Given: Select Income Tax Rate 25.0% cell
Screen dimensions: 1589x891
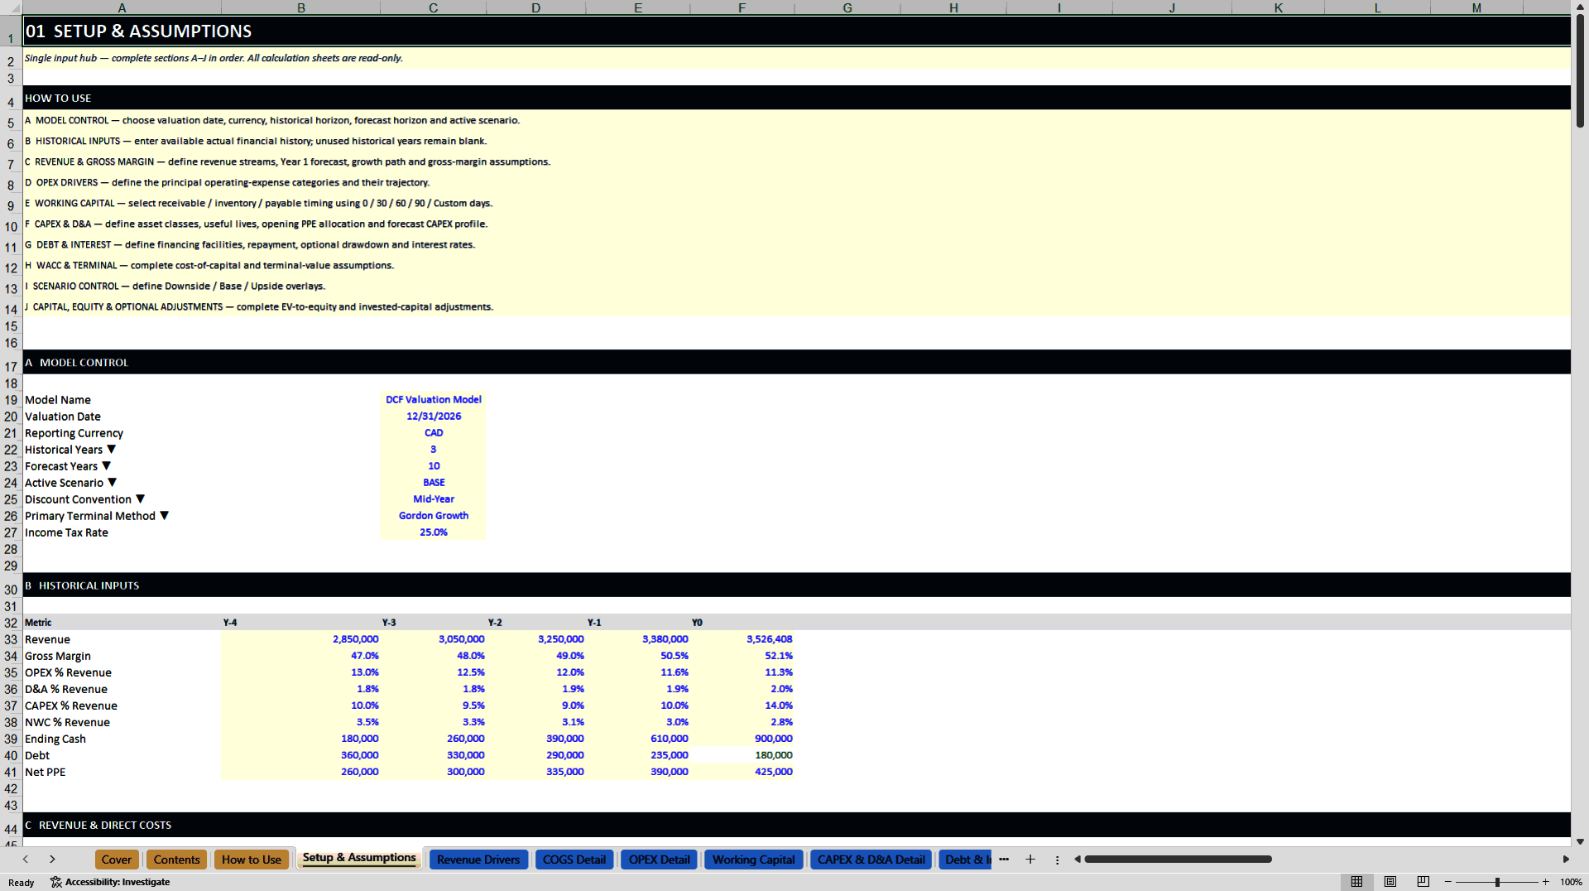Looking at the screenshot, I should 433,532.
